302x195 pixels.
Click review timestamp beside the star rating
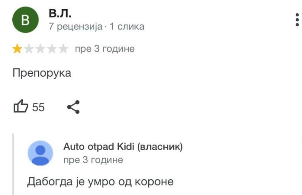click(x=105, y=49)
